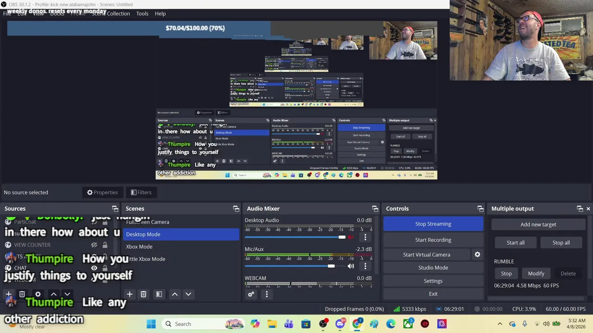The width and height of the screenshot is (593, 333).
Task: Move scene up in Scenes toolbar
Action: click(x=175, y=294)
